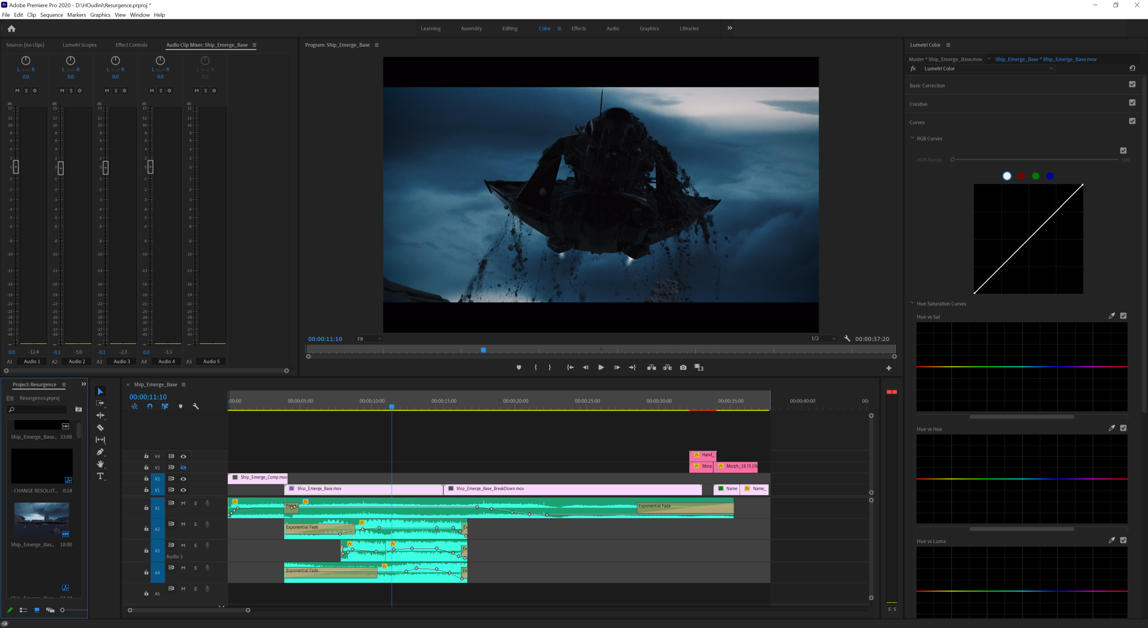This screenshot has width=1148, height=628.
Task: Open the Fit zoom level dropdown
Action: (x=370, y=339)
